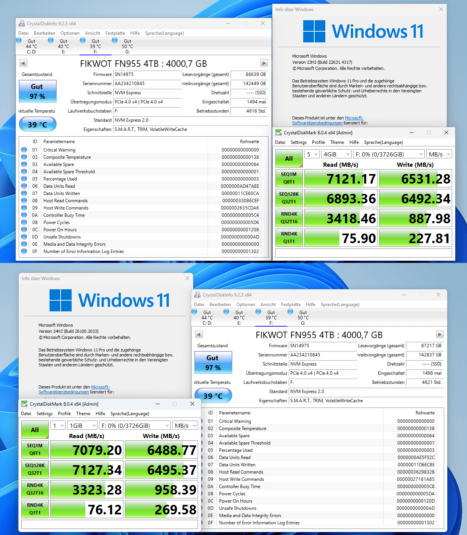Click Seriennummer field in upper CrystalDiskInfo
The image size is (467, 535).
(147, 84)
